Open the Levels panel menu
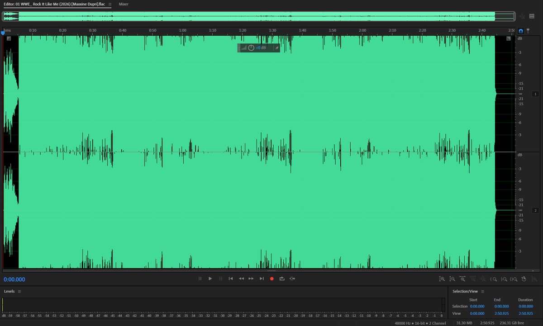The width and height of the screenshot is (543, 326). [19, 291]
